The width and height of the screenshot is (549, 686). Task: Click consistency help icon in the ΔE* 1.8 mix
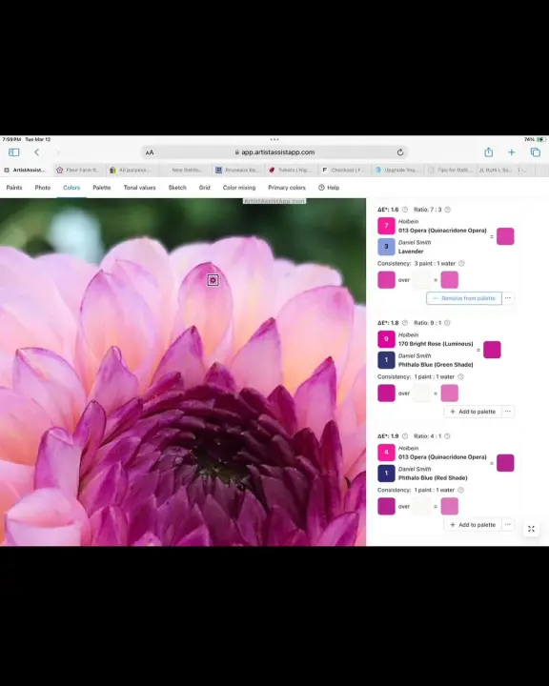pos(460,376)
